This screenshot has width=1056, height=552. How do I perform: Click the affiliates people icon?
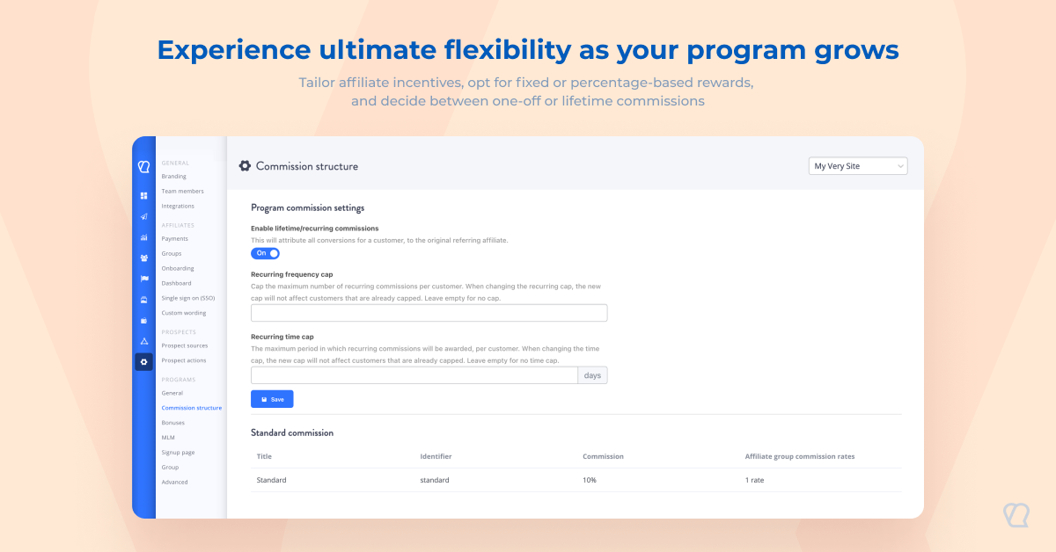coord(143,258)
